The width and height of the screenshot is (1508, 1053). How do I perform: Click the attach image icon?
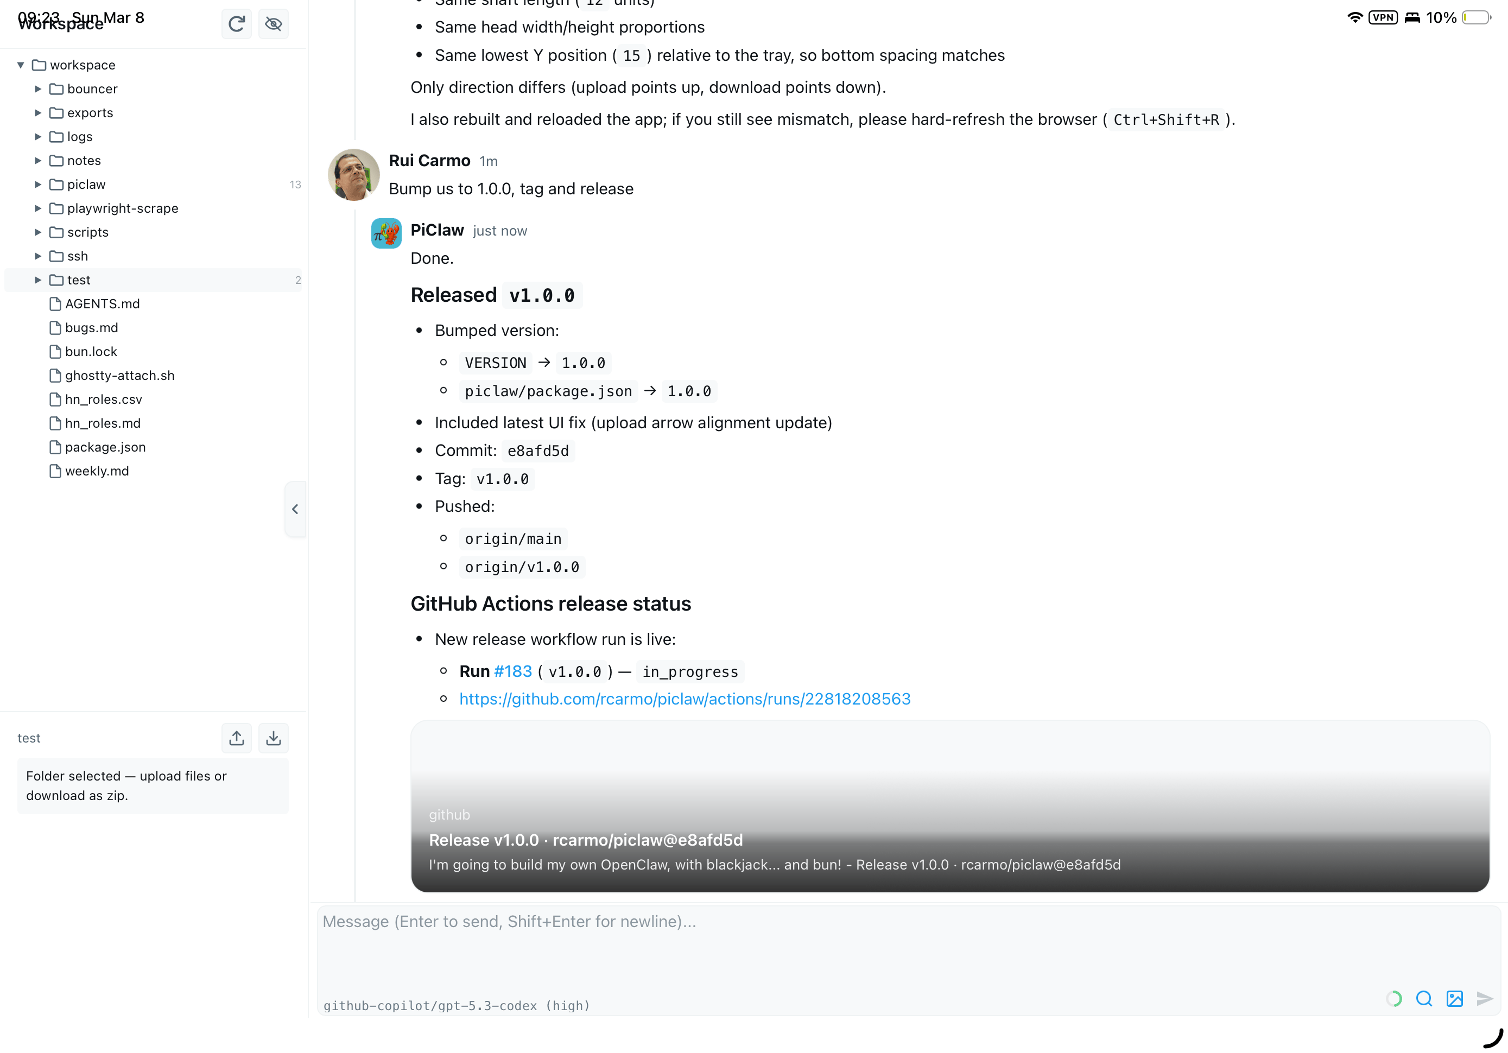click(1454, 999)
